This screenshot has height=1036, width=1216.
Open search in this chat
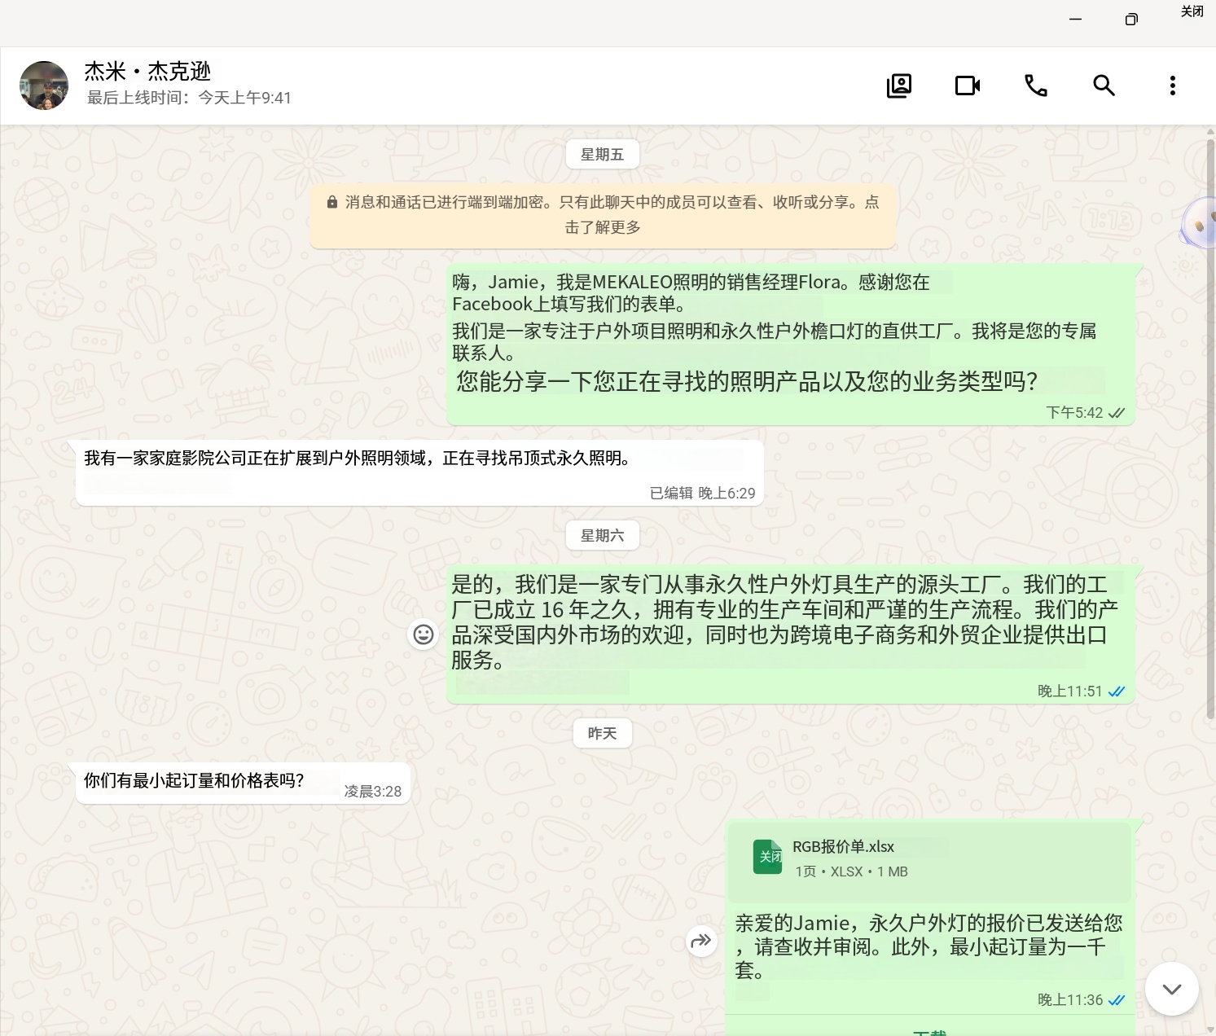click(1104, 86)
